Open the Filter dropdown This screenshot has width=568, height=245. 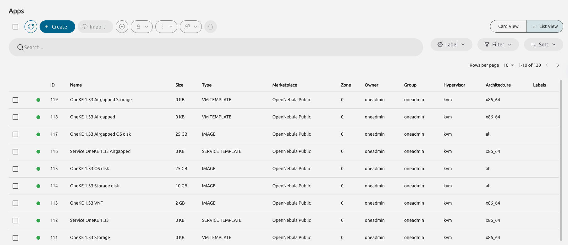pos(498,44)
